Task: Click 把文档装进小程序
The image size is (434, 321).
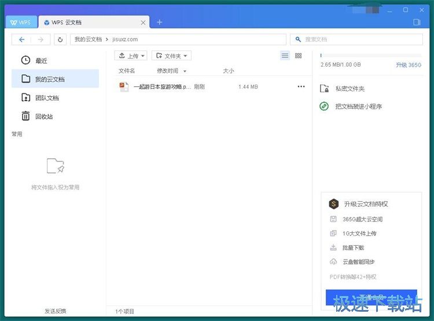Action: click(x=358, y=107)
